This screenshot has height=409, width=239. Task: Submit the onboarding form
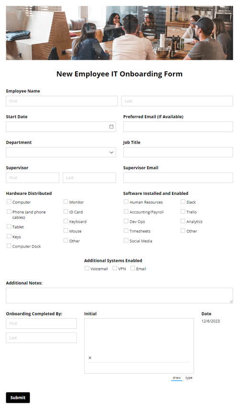tap(18, 398)
